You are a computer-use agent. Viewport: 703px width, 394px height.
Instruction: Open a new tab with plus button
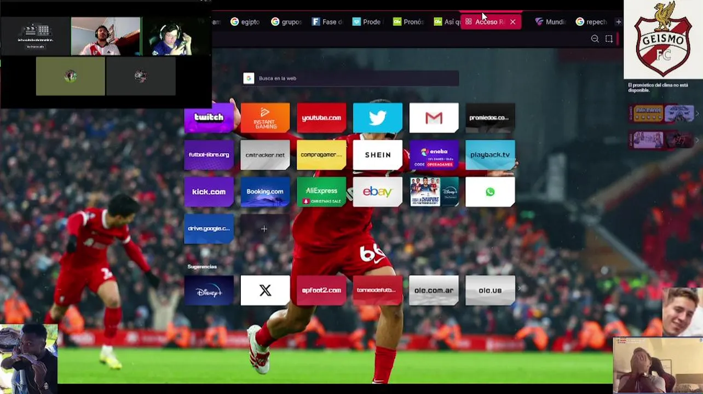(618, 22)
